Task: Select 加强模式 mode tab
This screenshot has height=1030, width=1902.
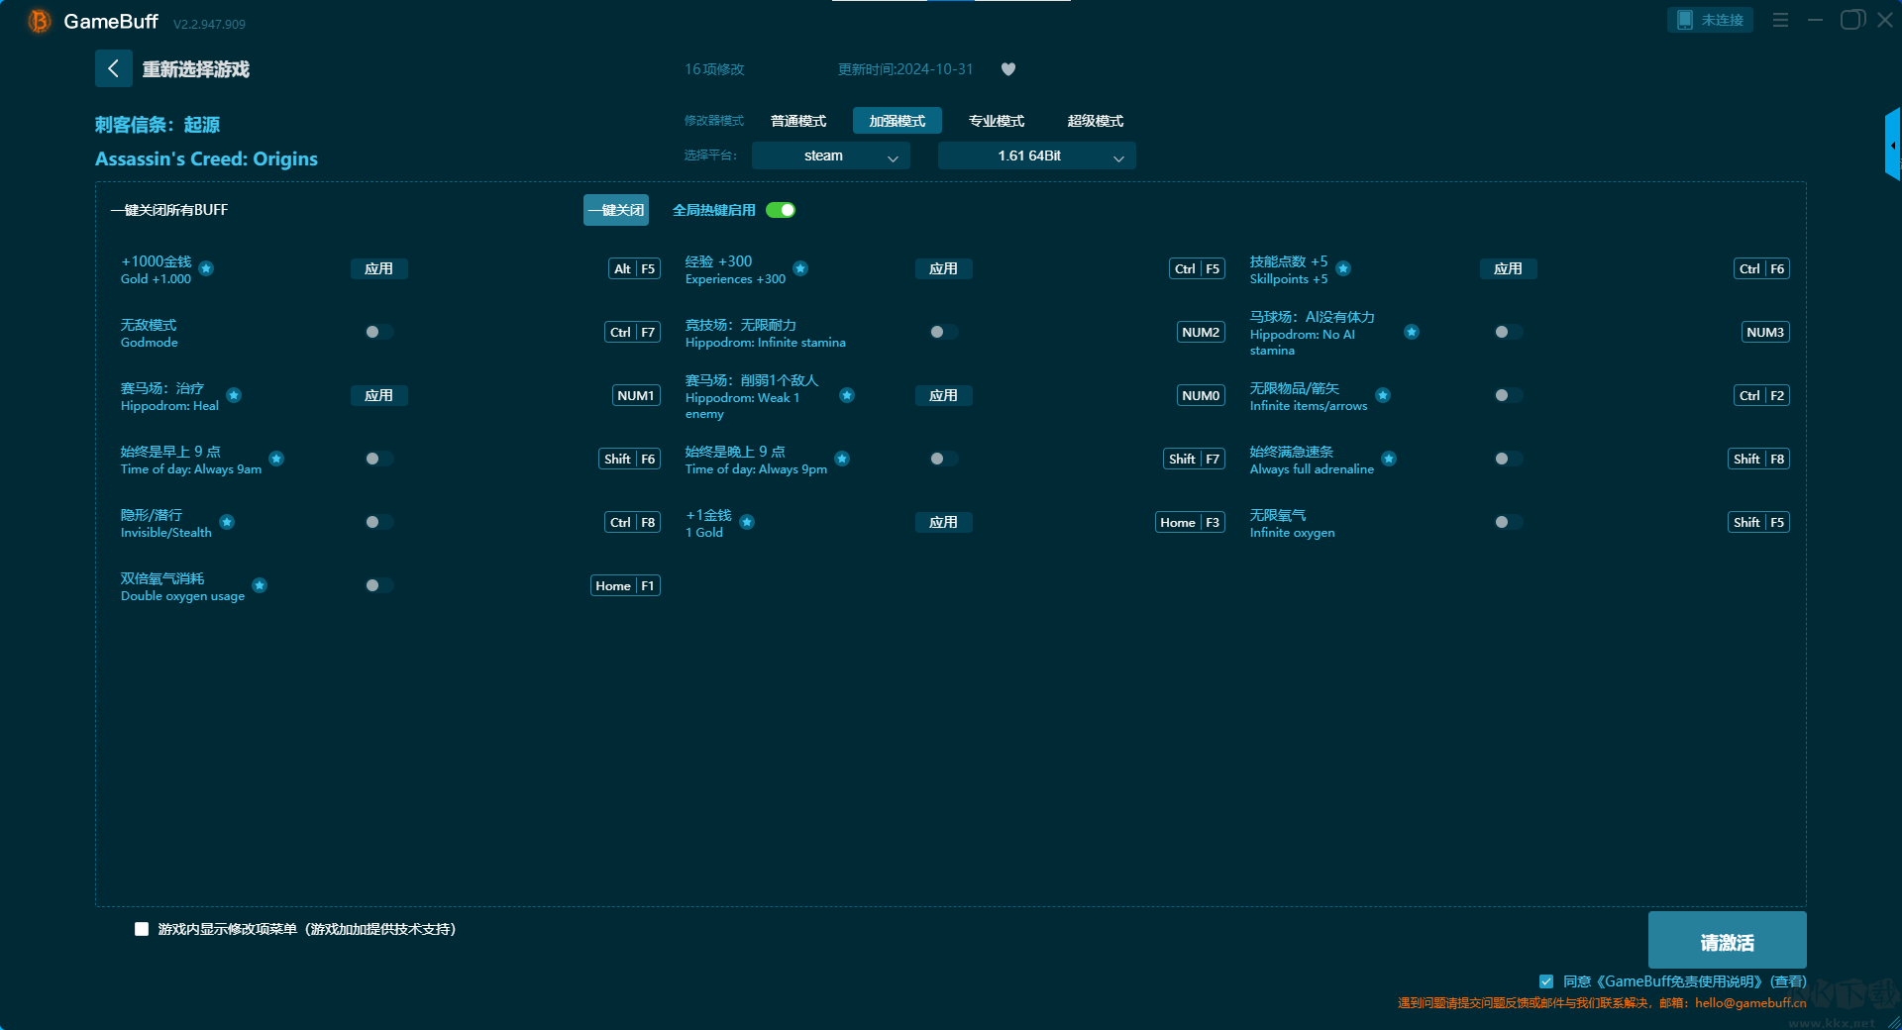Action: coord(898,121)
